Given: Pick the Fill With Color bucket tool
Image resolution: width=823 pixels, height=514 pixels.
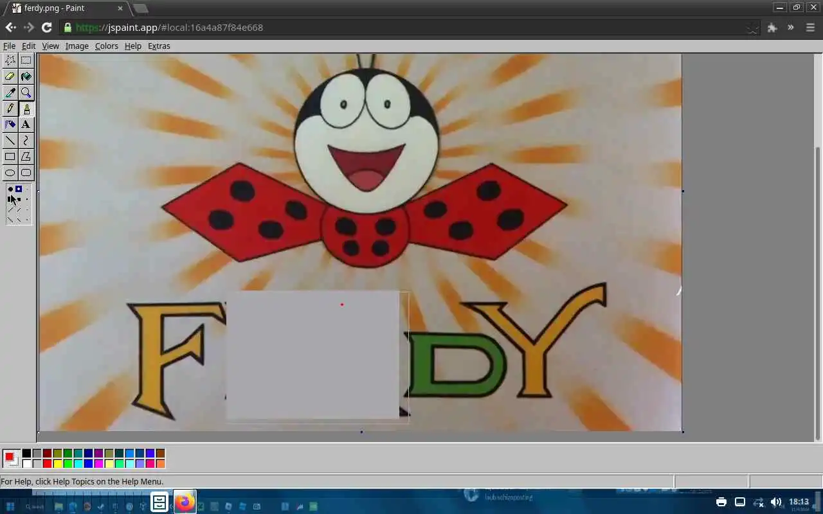Looking at the screenshot, I should click(26, 76).
